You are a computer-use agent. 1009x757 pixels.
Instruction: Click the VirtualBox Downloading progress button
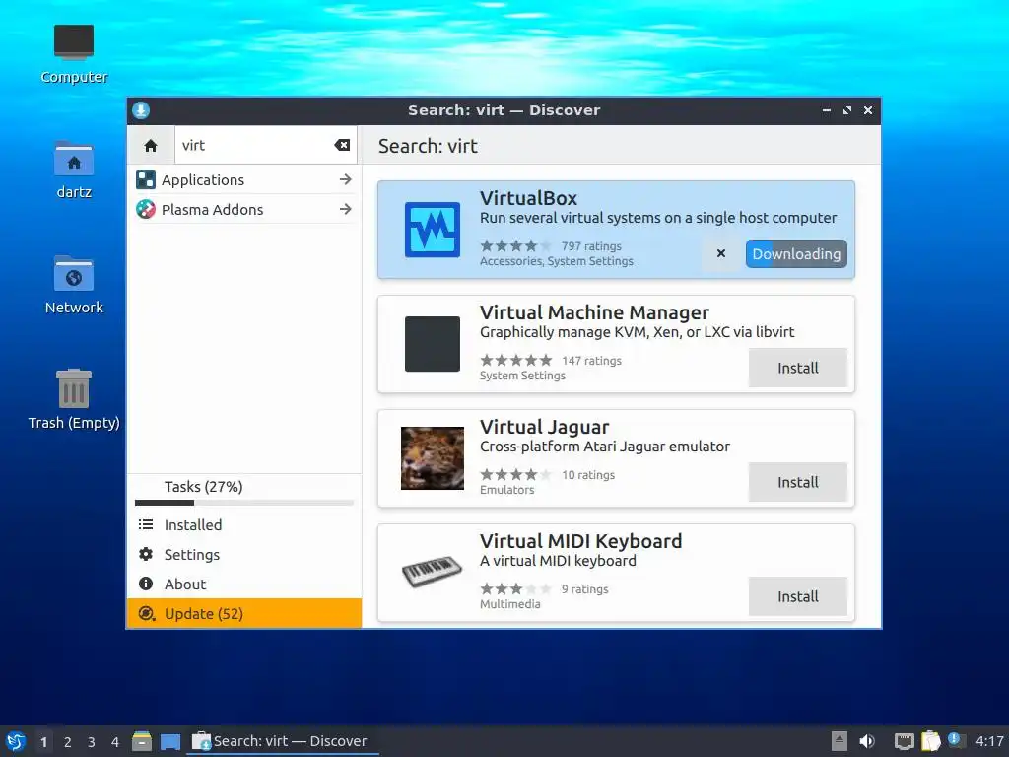pos(796,253)
